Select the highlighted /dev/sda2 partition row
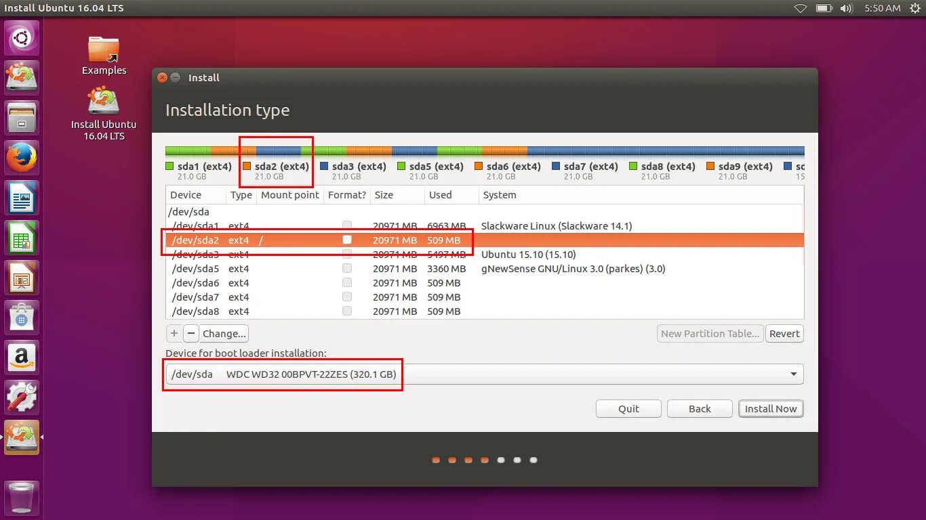Viewport: 926px width, 520px height. coord(485,240)
